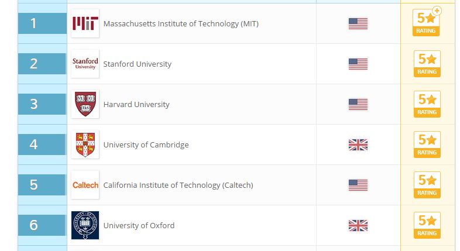Click the Caltech logo icon
This screenshot has width=460, height=251.
(85, 185)
